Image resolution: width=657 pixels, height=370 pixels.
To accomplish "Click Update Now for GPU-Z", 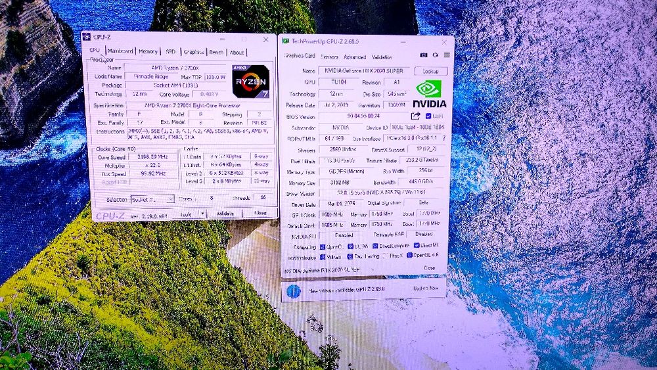I will [x=426, y=289].
